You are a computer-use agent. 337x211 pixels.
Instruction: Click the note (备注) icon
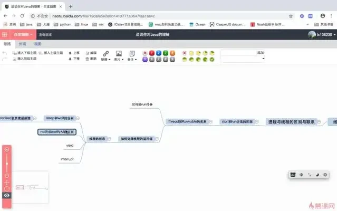point(132,53)
